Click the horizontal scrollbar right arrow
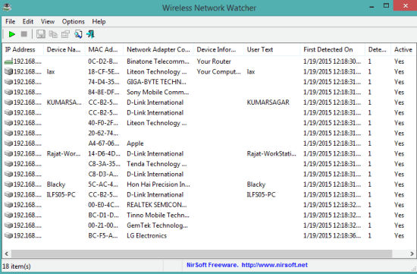 pyautogui.click(x=412, y=254)
